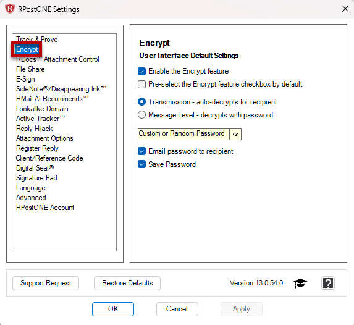Disable the Enable the Encrypt feature checkbox
Screen dimensions: 354x325
(141, 71)
